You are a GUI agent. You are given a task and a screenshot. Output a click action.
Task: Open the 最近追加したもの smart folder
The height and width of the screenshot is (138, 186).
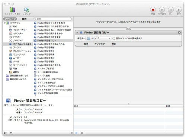point(16,79)
